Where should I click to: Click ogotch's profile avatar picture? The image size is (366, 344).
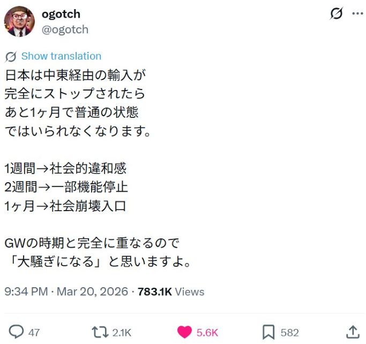point(19,21)
